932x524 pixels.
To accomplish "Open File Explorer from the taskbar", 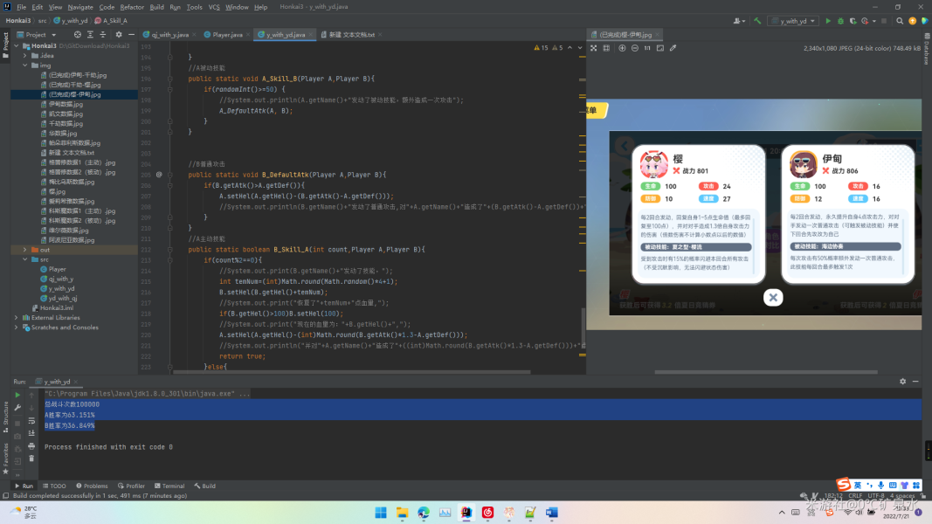I will [403, 513].
